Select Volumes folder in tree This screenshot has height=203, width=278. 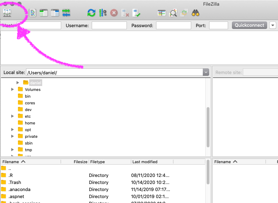click(x=33, y=90)
